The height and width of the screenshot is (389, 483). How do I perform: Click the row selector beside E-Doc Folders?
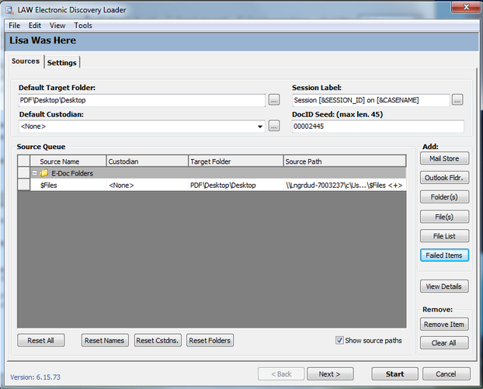click(24, 173)
